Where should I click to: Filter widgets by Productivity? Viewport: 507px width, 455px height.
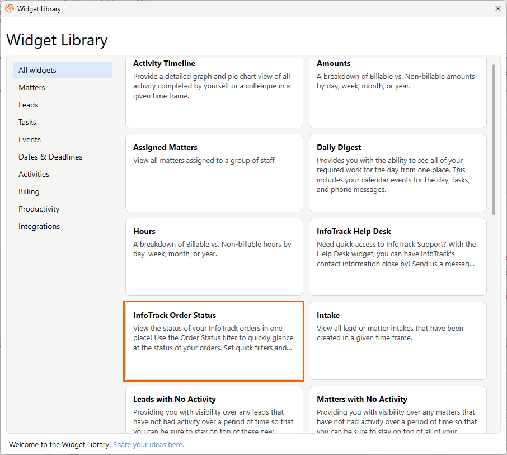[39, 209]
